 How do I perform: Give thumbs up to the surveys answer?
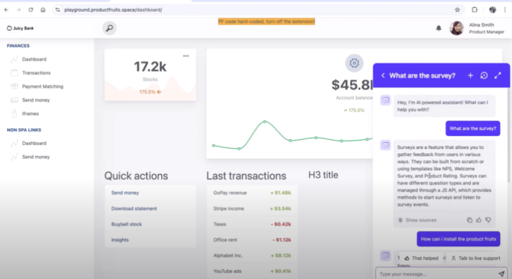[479, 220]
